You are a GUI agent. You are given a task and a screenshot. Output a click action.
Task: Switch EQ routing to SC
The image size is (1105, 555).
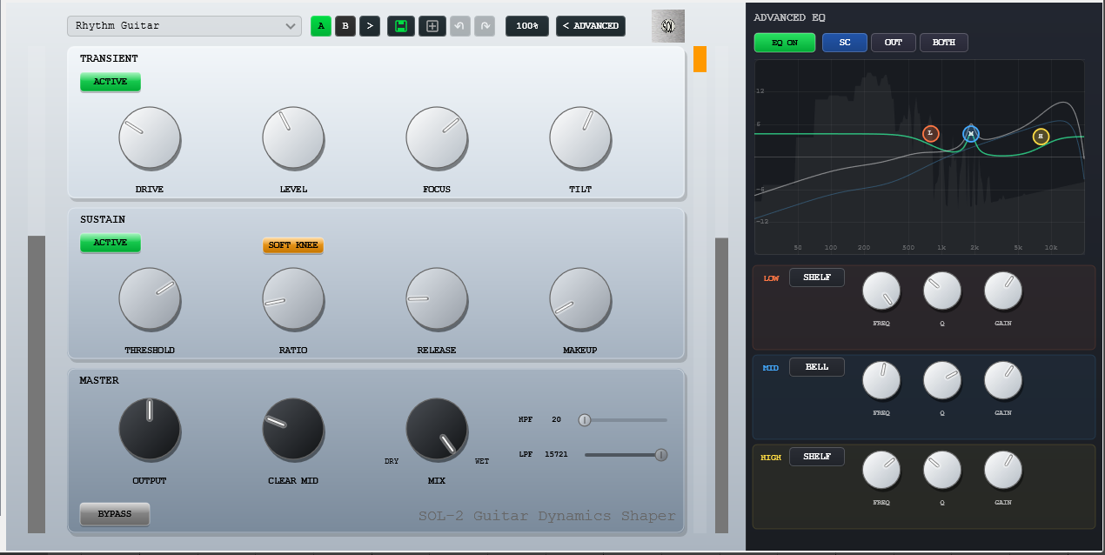[844, 43]
